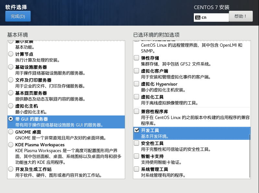Tick the 虚拟化 Hypervisor checkbox
This screenshot has width=259, height=193.
136,84
